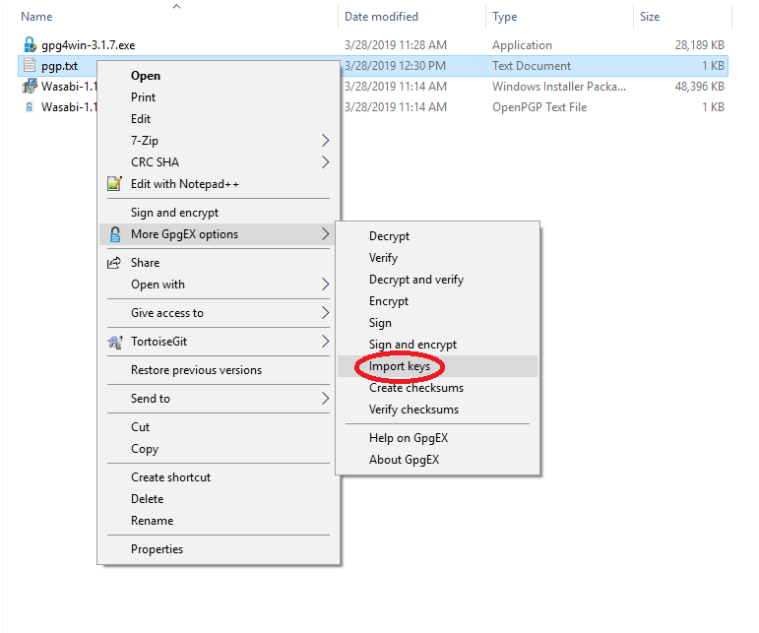Click the Notepad++ icon in context menu
The image size is (759, 633).
[114, 184]
